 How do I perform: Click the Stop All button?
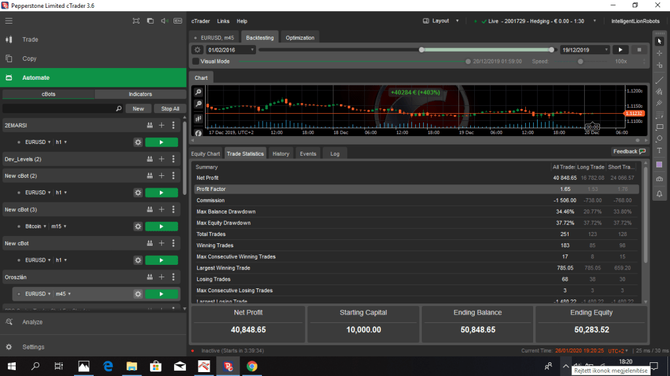click(x=170, y=109)
